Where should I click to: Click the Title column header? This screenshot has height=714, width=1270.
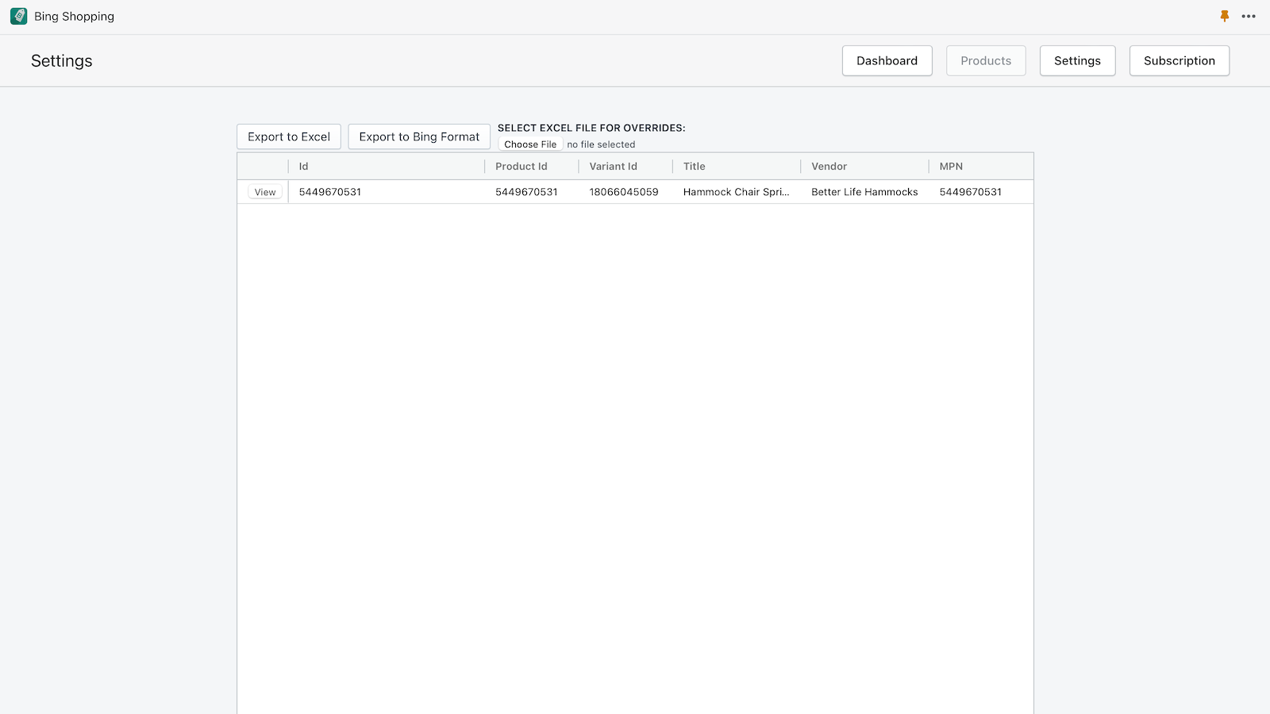[x=694, y=166]
